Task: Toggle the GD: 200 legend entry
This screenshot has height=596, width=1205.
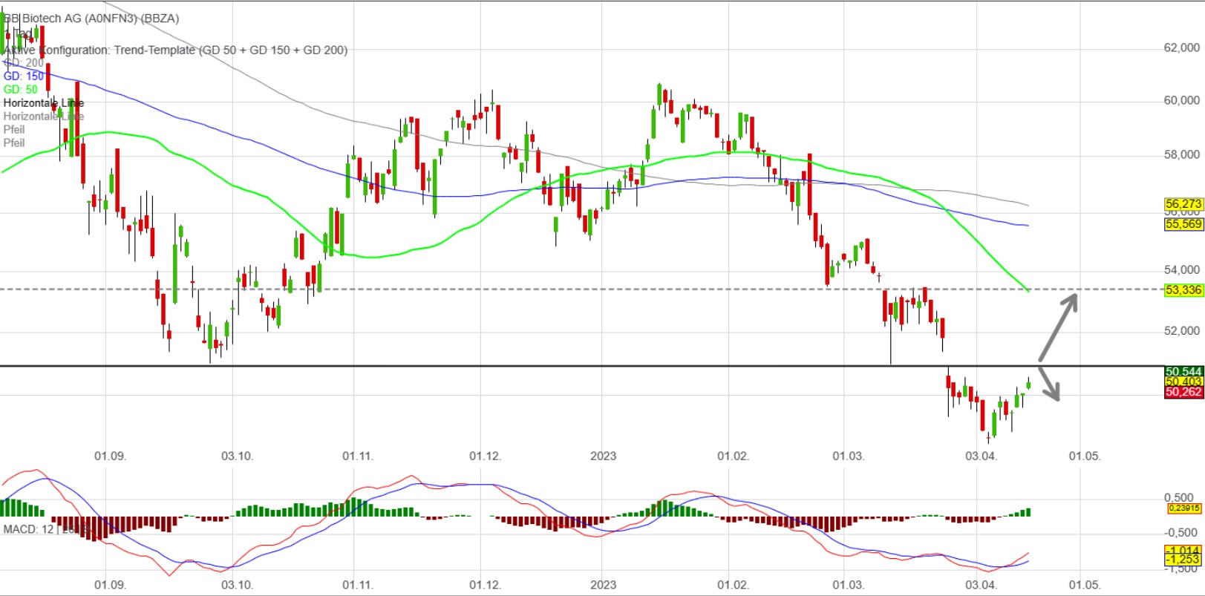Action: point(24,63)
